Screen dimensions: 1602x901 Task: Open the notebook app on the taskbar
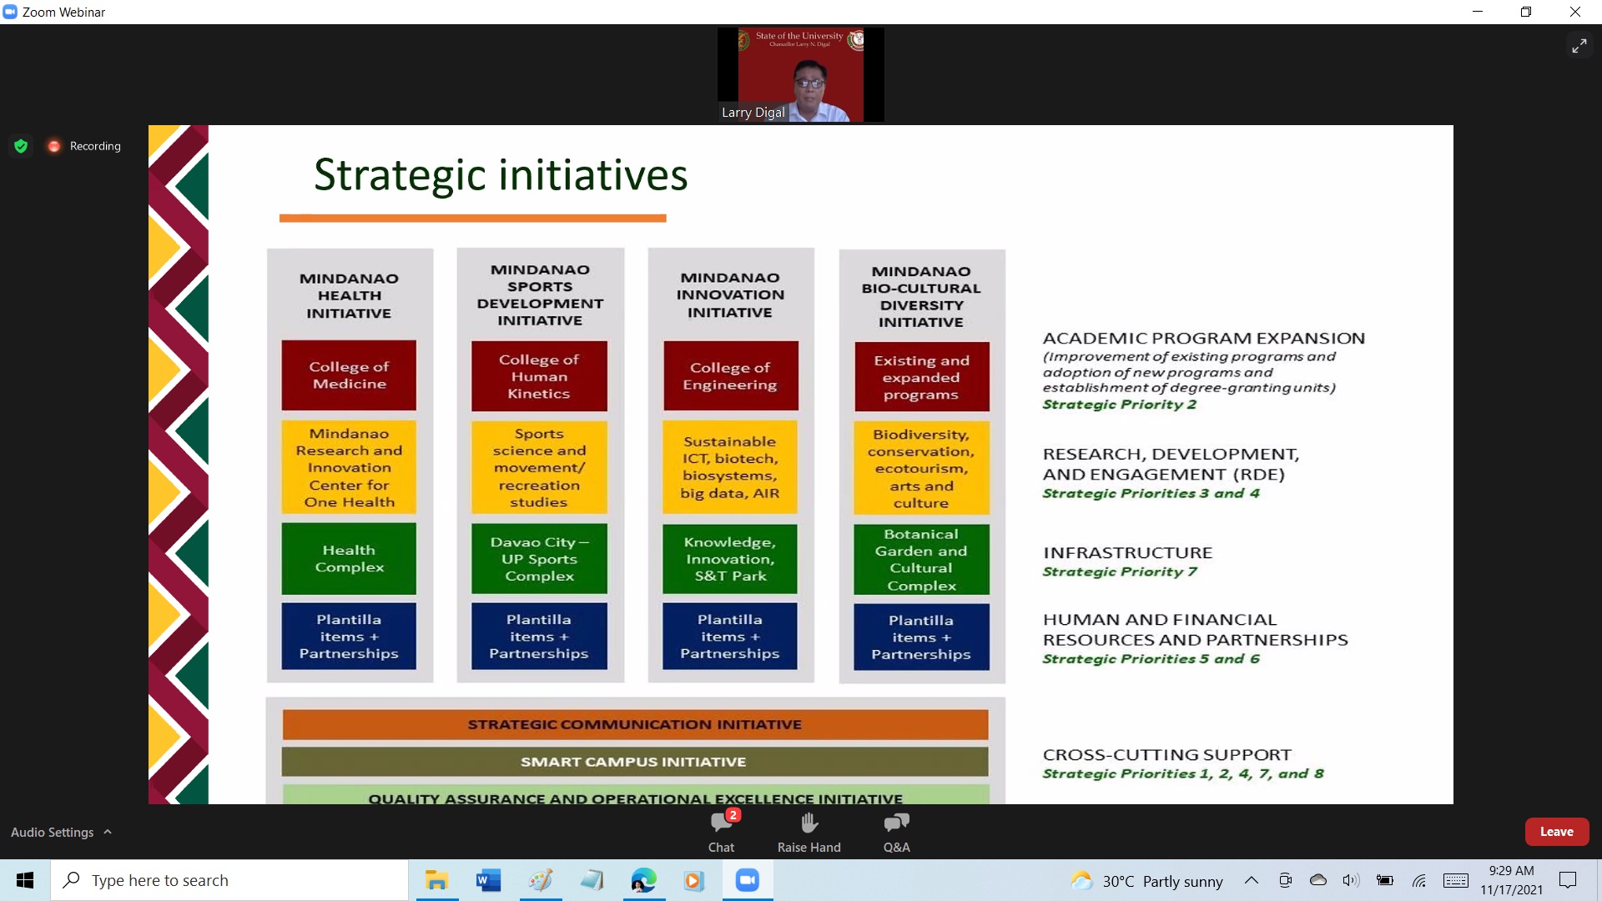coord(592,880)
